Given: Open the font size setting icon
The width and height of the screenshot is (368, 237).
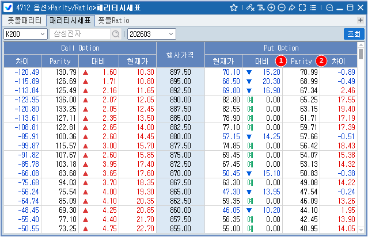Looking at the screenshot, I should pos(260,7).
